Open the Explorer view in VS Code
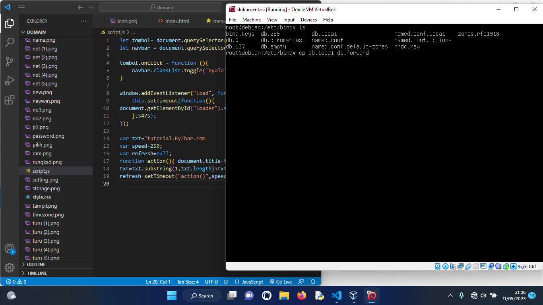Viewport: 543px width, 305px height. (10, 23)
